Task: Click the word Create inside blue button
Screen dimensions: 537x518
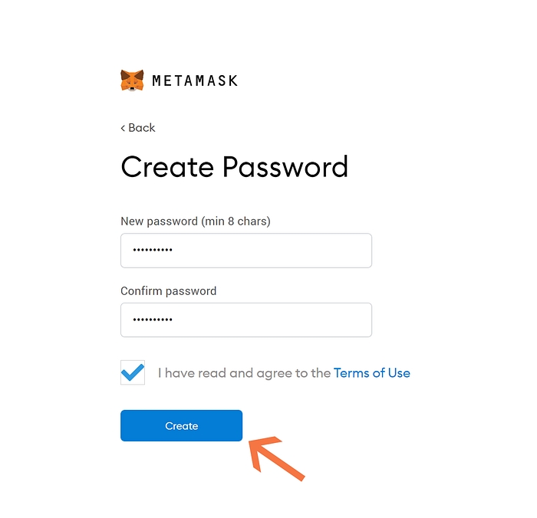Action: pos(182,426)
